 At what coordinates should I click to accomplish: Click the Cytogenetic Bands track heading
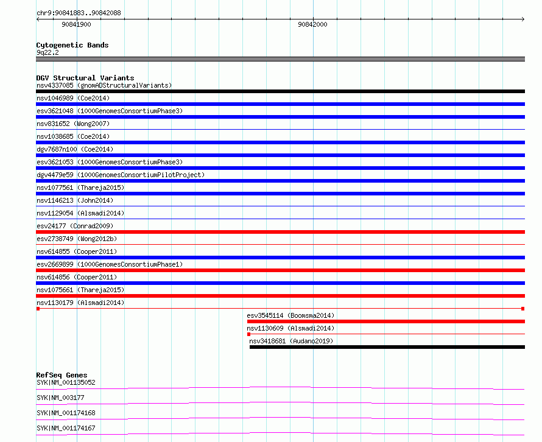(x=72, y=45)
